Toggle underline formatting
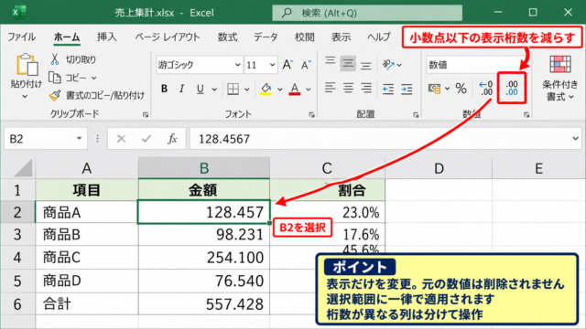 pos(201,89)
